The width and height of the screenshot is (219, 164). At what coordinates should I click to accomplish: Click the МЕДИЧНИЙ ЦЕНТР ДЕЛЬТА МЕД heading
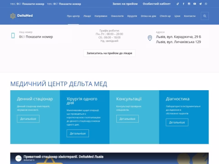click(59, 84)
